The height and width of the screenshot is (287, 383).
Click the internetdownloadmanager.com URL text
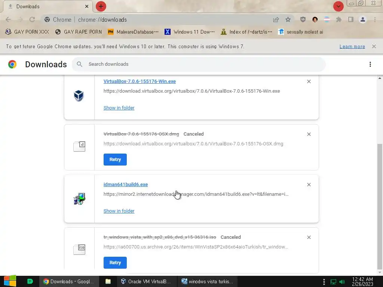point(196,194)
